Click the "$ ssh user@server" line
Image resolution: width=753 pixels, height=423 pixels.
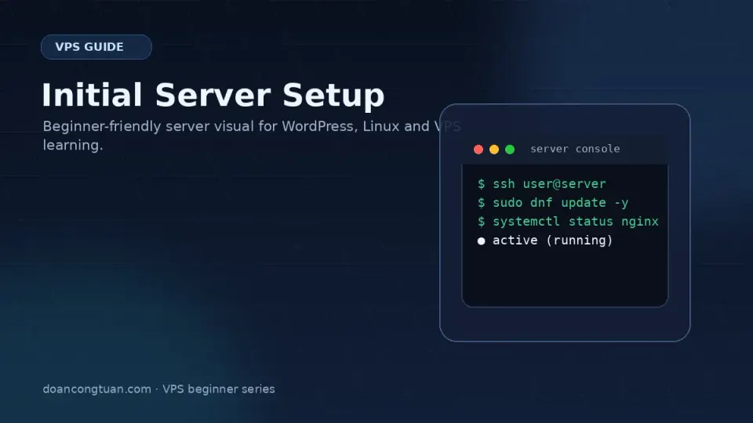(x=542, y=183)
